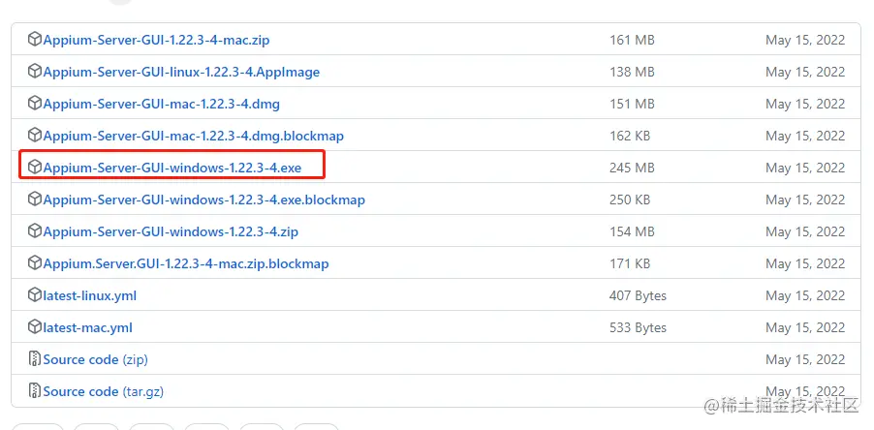Click the date in the mac.zip row
Screen dimensions: 874x430
coord(805,40)
